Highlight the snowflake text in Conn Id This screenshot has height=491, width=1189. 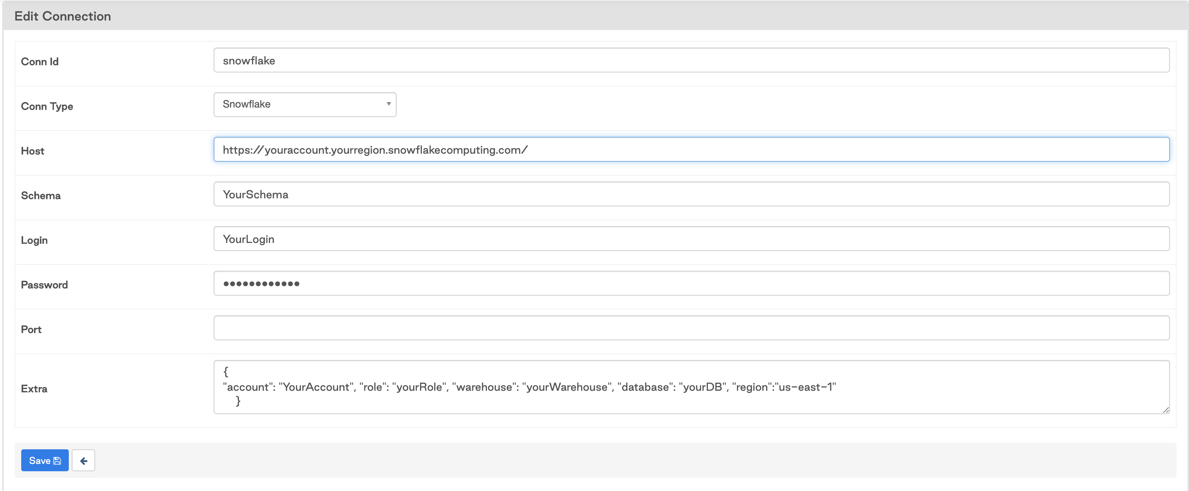point(249,60)
